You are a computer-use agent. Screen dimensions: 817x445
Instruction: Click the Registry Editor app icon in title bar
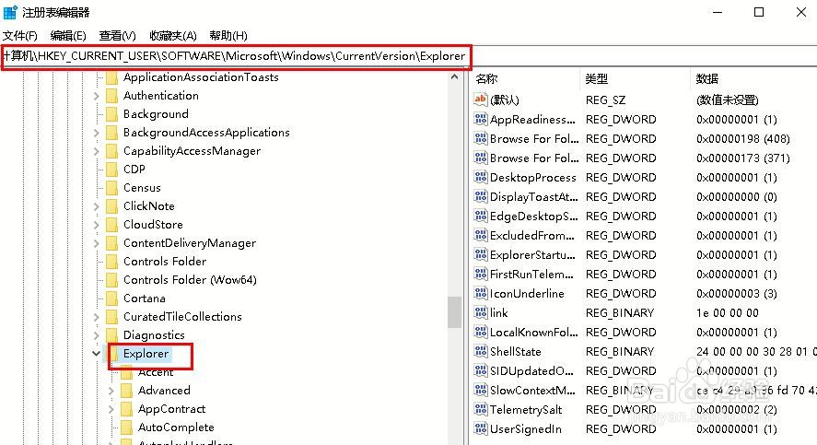pos(10,12)
